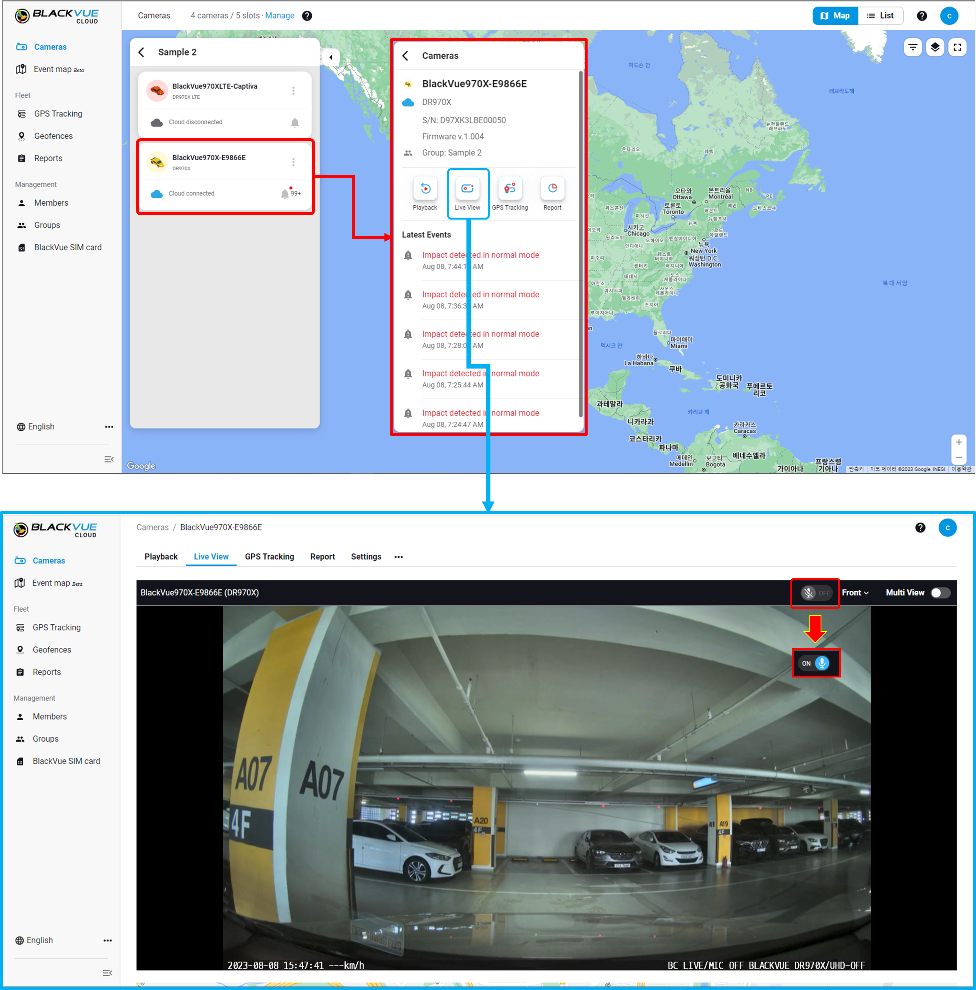
Task: Open help icon in top-right of map page
Action: click(922, 16)
